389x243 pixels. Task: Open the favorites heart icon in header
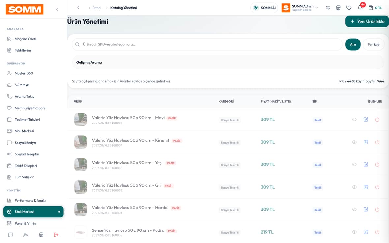[349, 8]
